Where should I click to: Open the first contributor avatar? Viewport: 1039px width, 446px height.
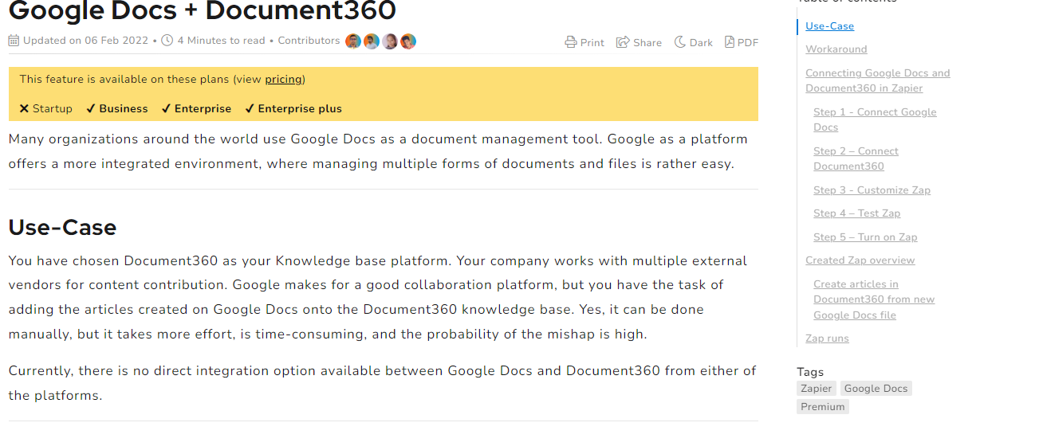coord(353,41)
